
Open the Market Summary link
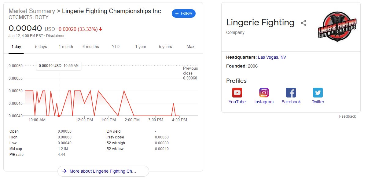click(x=32, y=11)
